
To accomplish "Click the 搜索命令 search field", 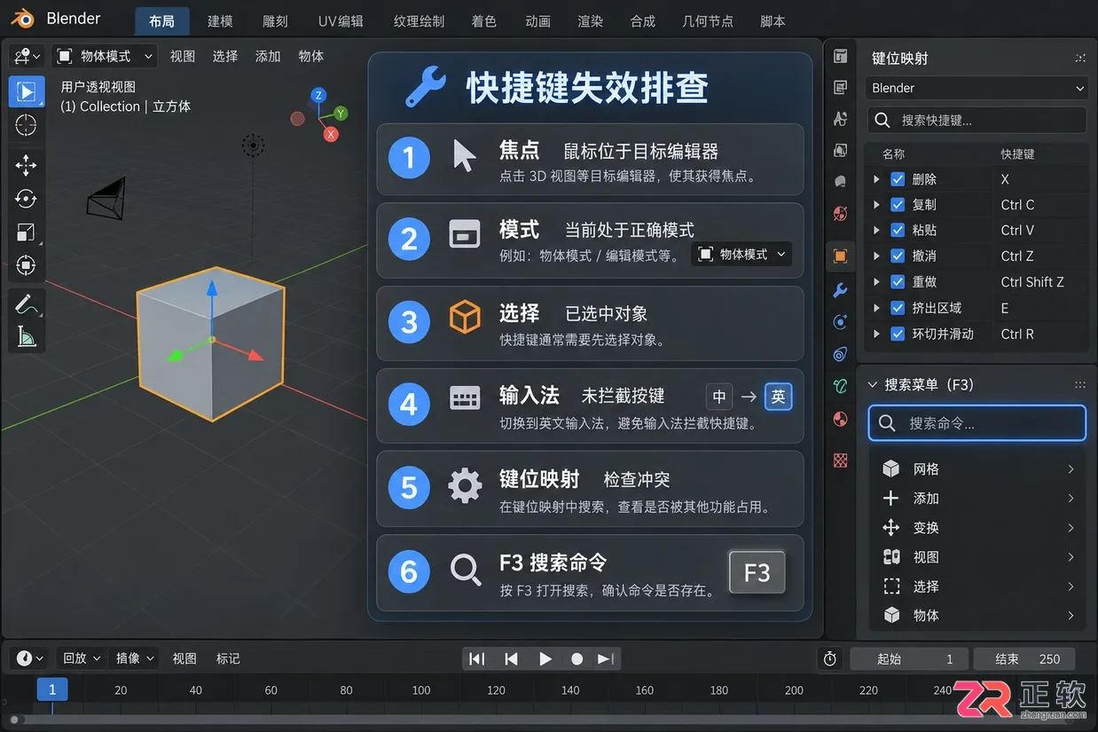I will click(x=976, y=423).
